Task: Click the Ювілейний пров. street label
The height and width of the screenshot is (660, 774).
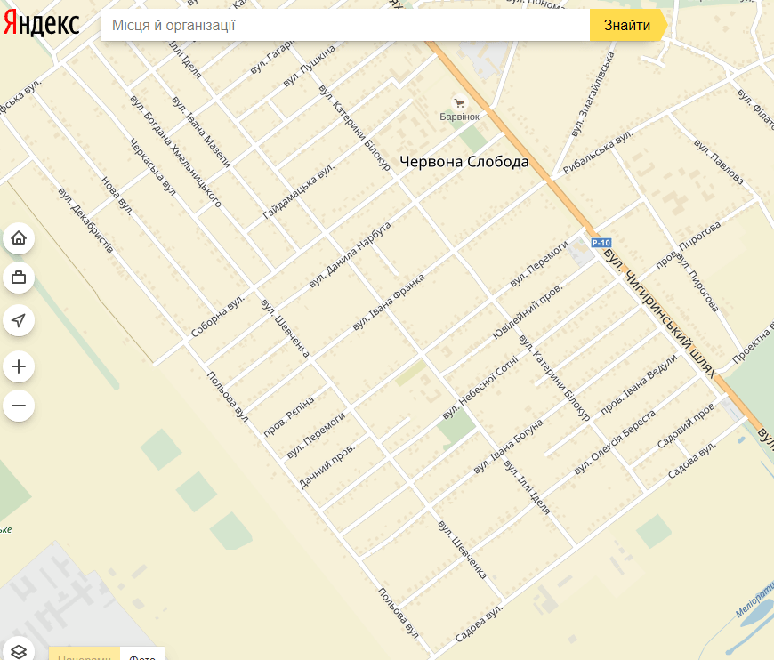Action: [x=528, y=312]
